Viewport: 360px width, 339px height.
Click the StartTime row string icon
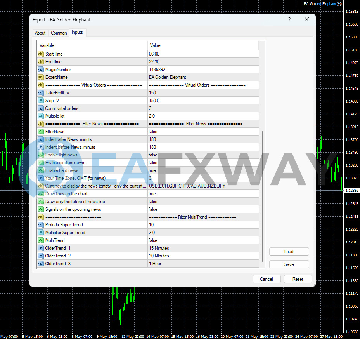point(40,54)
